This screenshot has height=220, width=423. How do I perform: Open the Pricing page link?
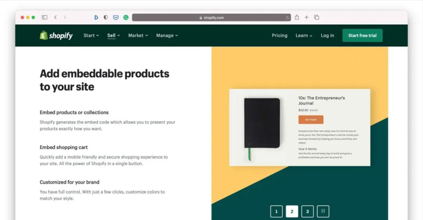pos(280,35)
